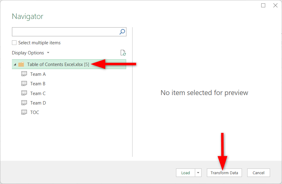Click the Transform Data button

click(x=224, y=173)
